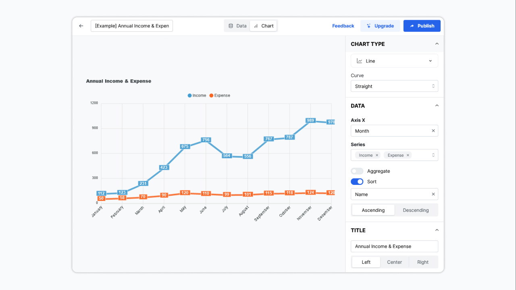Clear the Month Axis X selection
The image size is (516, 290).
(433, 131)
